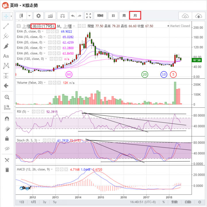Open settings for RSI (5)
This screenshot has width=207, height=207.
pos(38,112)
